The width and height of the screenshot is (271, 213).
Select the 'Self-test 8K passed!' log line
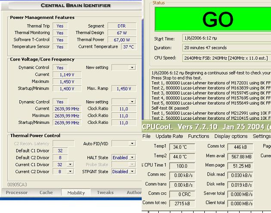pos(170,108)
